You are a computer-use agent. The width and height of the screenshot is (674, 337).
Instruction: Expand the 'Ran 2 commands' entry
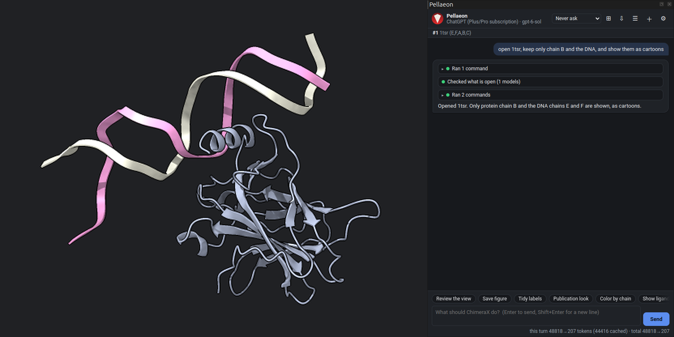550,95
